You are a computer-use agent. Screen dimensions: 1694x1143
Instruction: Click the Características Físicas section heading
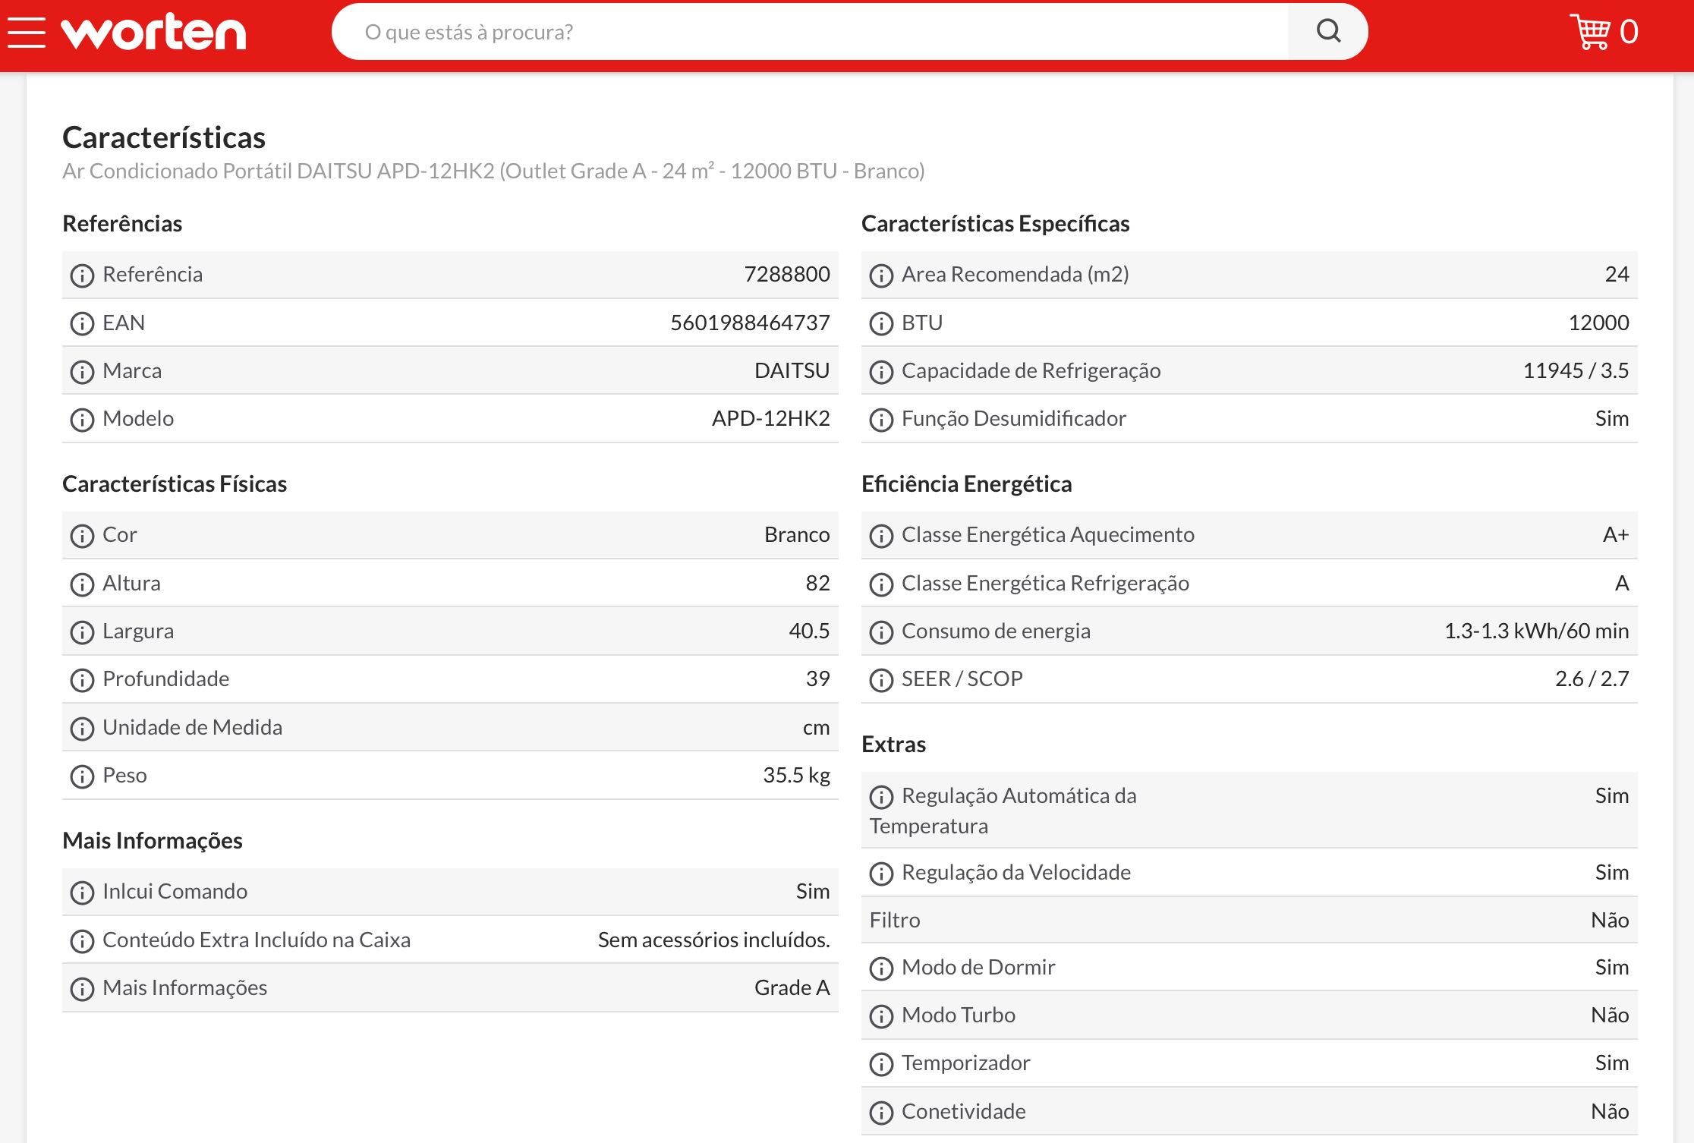click(x=175, y=483)
